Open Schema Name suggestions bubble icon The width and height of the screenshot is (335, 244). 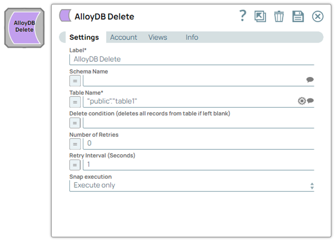[310, 80]
